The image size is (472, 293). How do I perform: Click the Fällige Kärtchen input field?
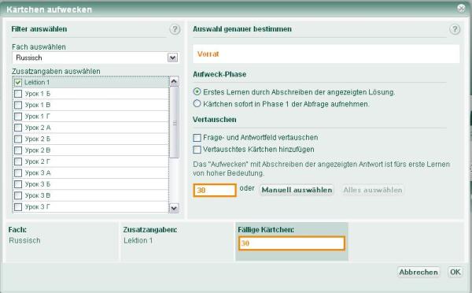coord(292,243)
